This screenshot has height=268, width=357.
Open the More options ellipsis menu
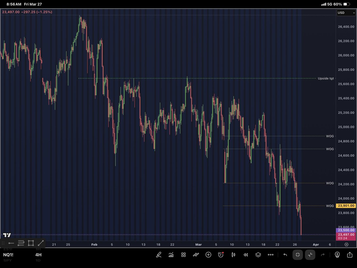pos(270,255)
